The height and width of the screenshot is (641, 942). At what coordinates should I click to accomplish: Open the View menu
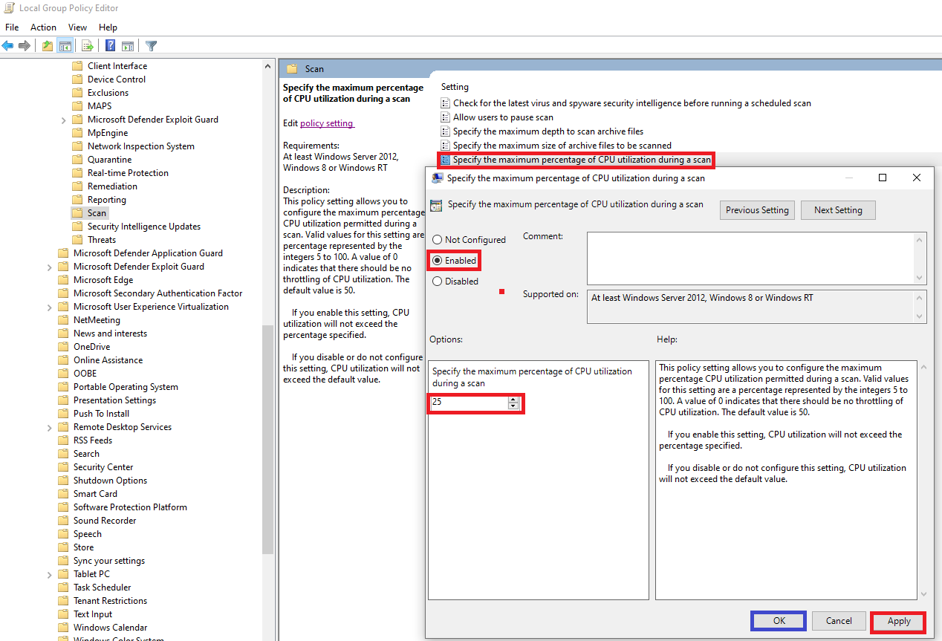click(x=77, y=27)
